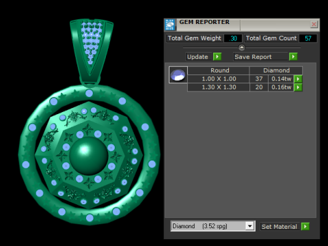Click the green arrow next to Save Report
Screen dimensions: 328x246
tap(293, 57)
